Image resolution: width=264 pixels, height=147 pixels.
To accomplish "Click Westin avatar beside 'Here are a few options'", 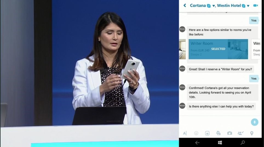I will pyautogui.click(x=182, y=29).
